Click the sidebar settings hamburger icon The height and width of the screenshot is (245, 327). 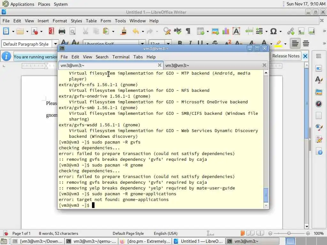pos(319,56)
